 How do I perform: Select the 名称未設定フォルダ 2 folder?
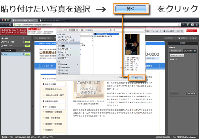pos(105,36)
